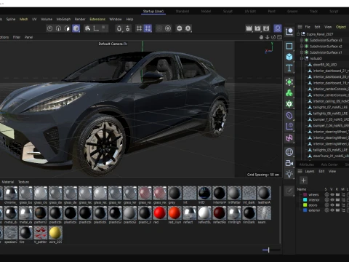This screenshot has width=349, height=262.
Task: Open the Object Manager hamburger menu
Action: 300,27
